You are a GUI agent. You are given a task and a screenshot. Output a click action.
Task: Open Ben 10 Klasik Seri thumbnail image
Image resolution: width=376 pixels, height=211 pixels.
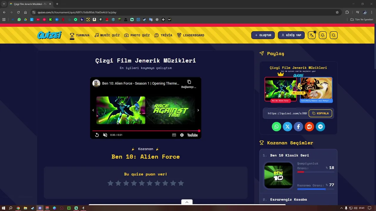(x=278, y=175)
